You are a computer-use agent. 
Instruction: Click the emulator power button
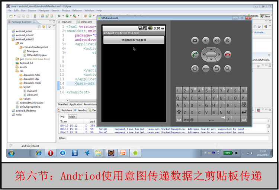[x=228, y=41]
